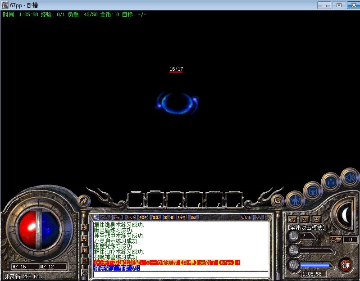Click the 比奇省 288:614 location text
360x281 pixels.
[x=23, y=276]
